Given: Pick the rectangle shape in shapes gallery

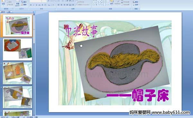Looking at the screenshot, I should point(94,2).
